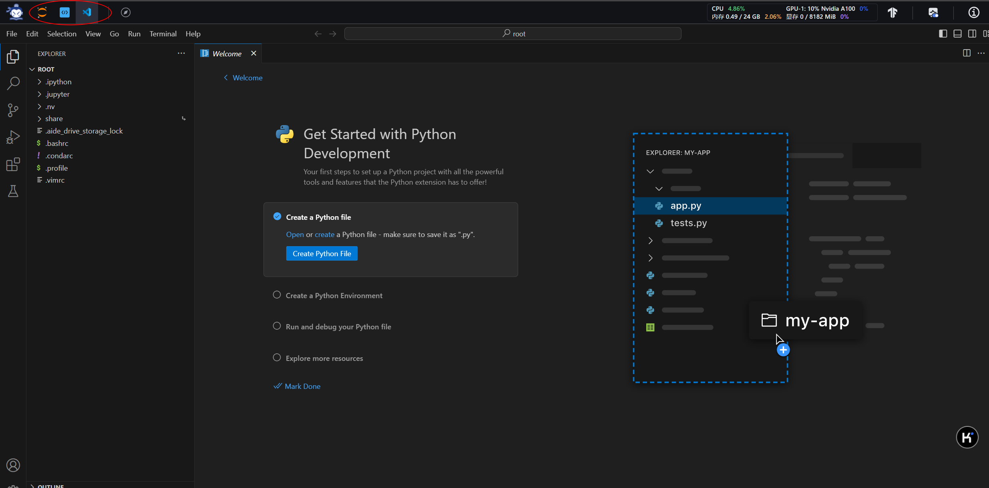Viewport: 989px width, 488px height.
Task: Open the Selection menu
Action: pyautogui.click(x=62, y=34)
